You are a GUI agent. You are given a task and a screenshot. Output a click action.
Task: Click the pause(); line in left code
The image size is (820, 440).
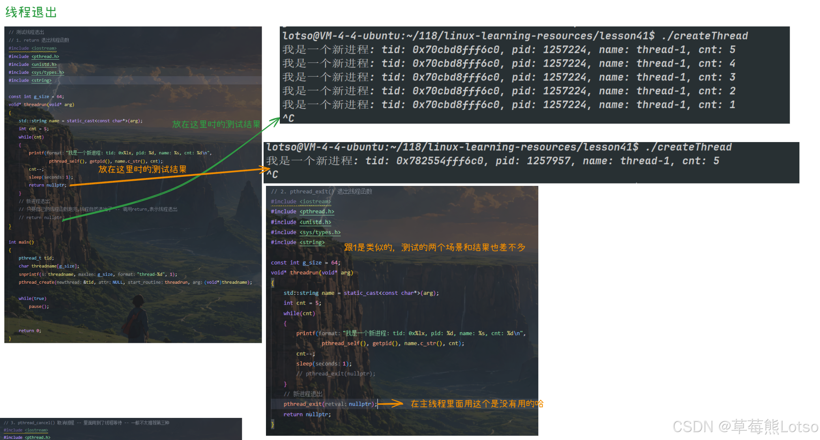point(39,307)
